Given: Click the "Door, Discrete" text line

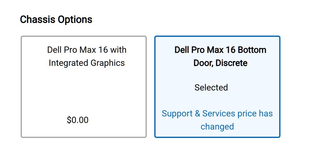Looking at the screenshot, I should tap(220, 63).
